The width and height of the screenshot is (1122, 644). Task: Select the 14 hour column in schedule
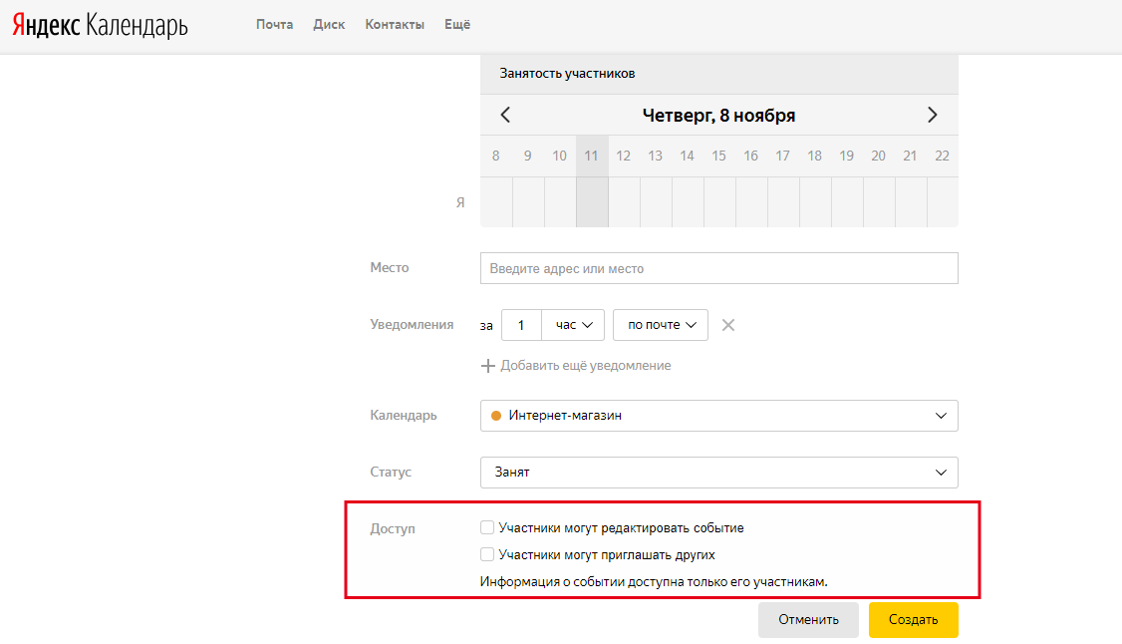688,201
